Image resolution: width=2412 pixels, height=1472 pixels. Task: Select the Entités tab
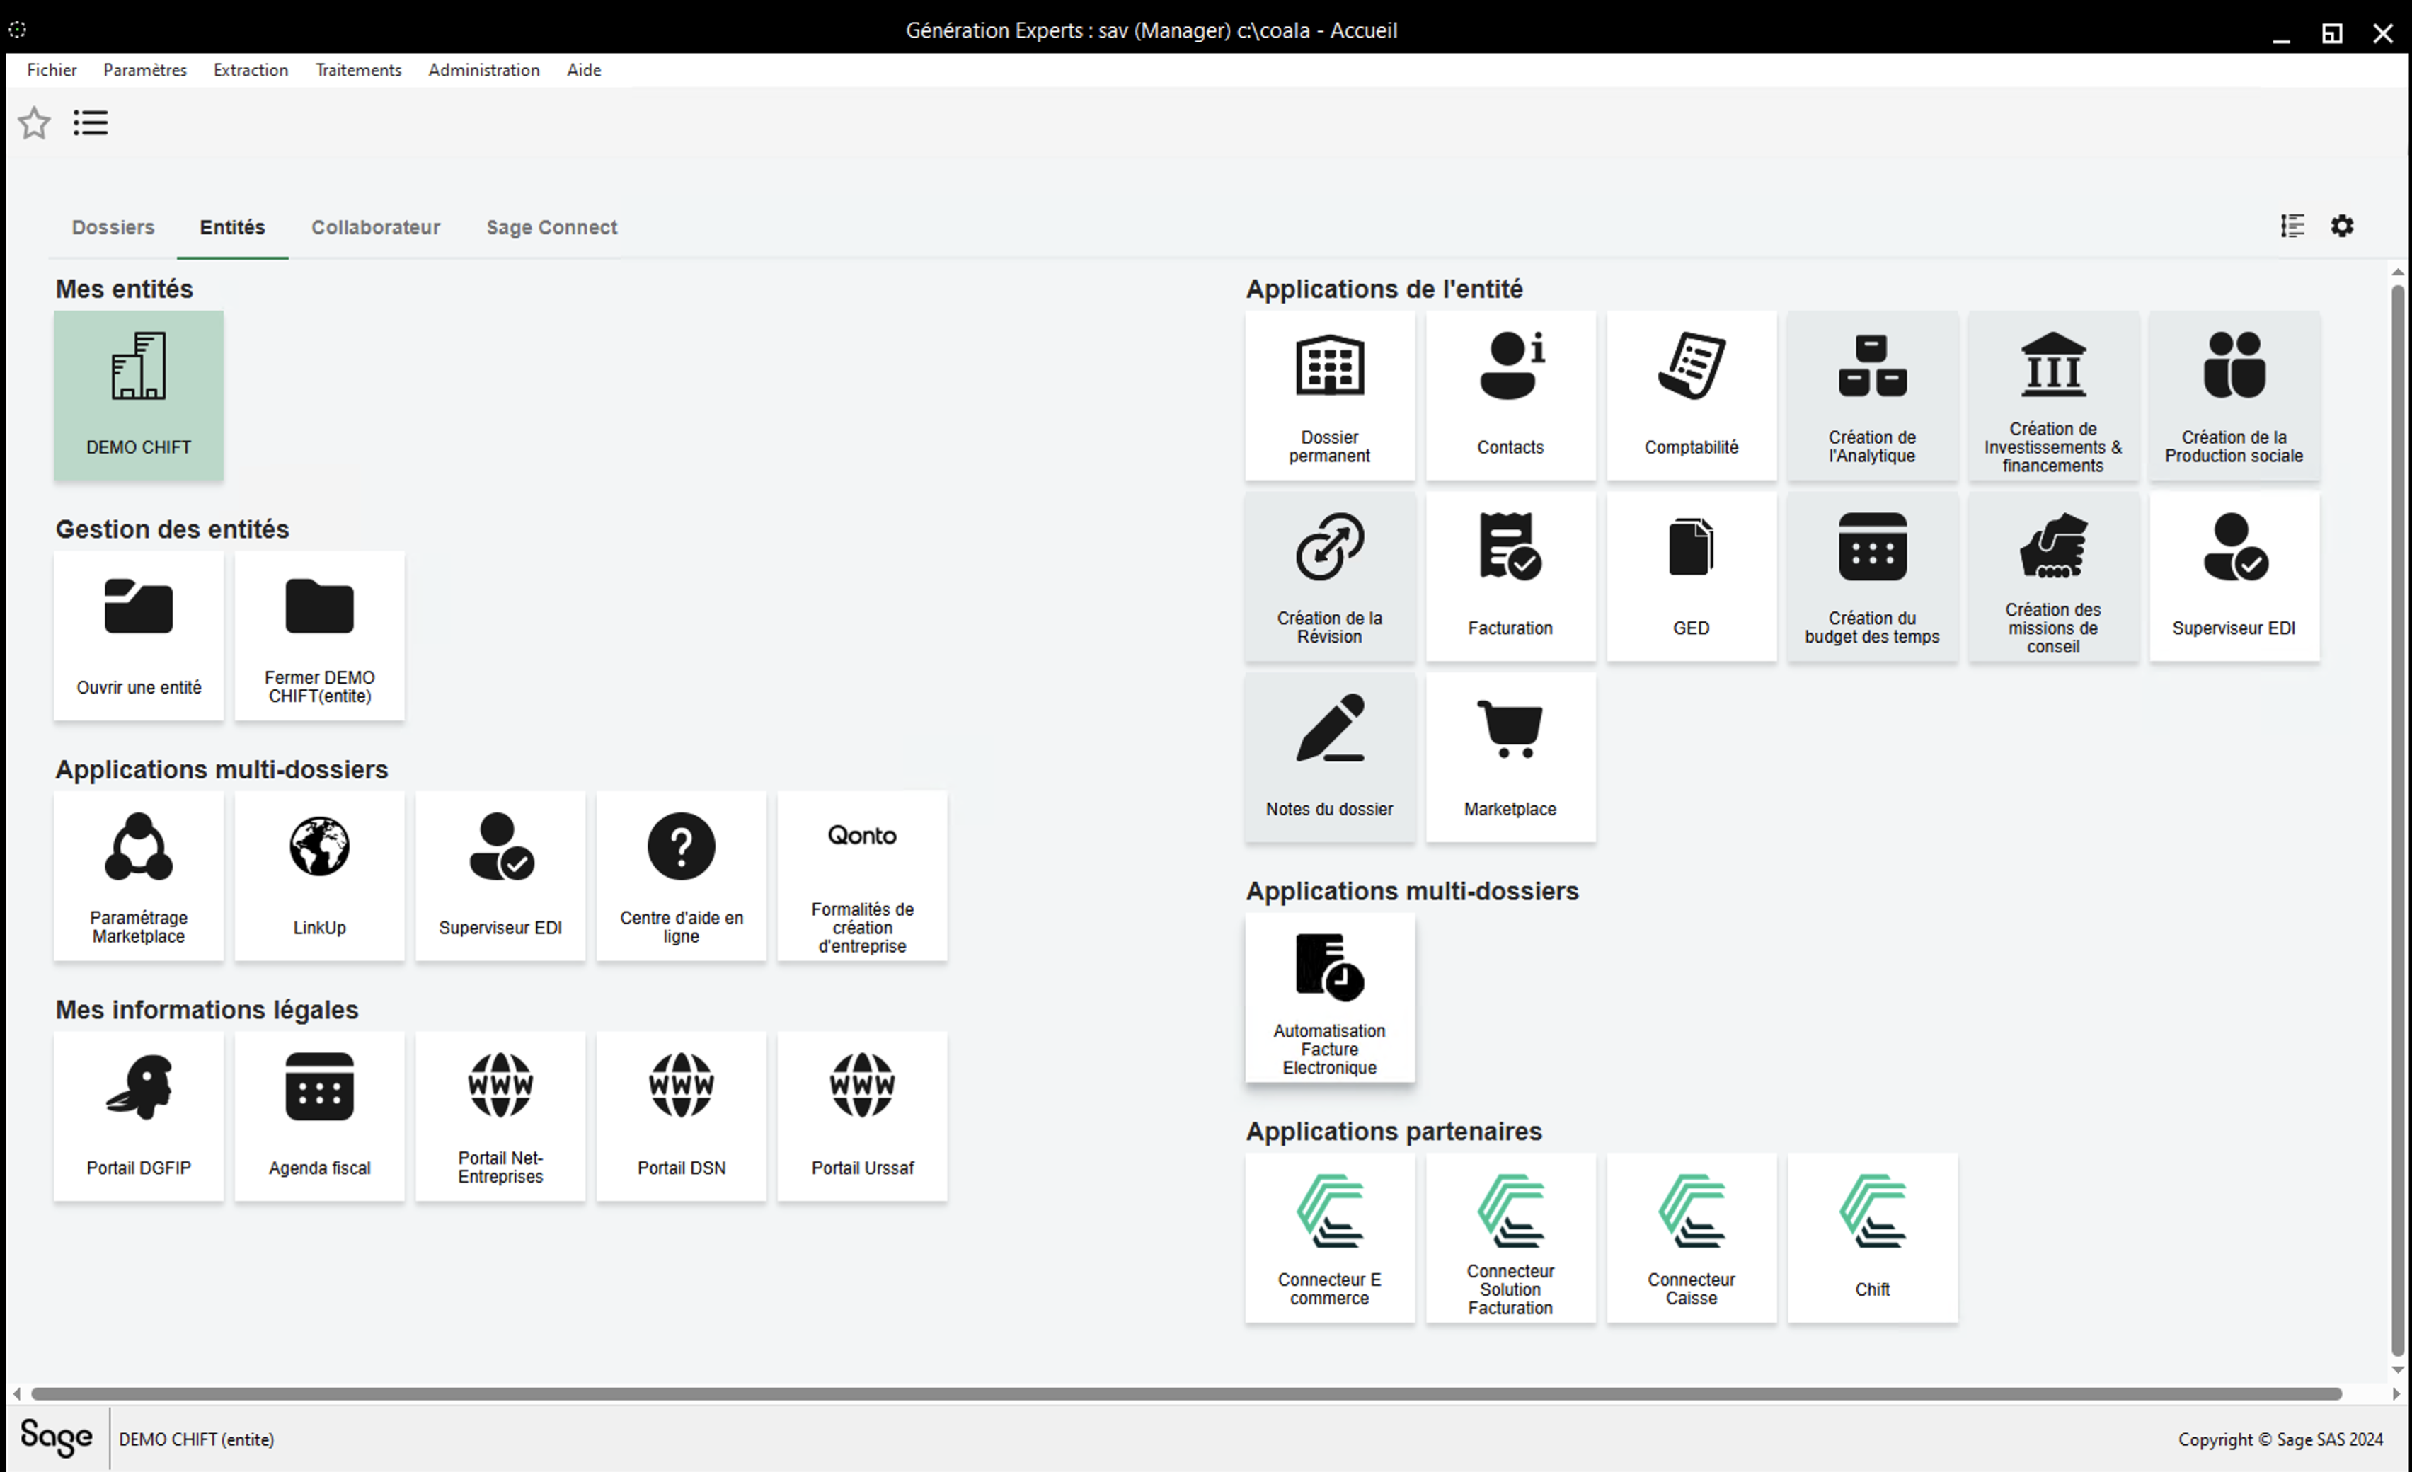click(232, 227)
